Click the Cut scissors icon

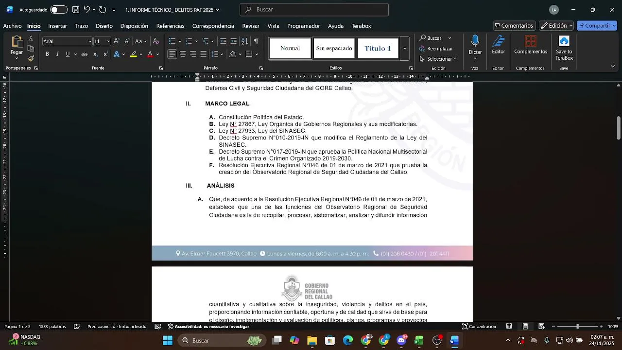(31, 38)
